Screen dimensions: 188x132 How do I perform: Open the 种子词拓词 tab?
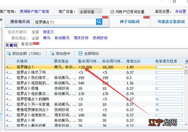tap(130, 22)
